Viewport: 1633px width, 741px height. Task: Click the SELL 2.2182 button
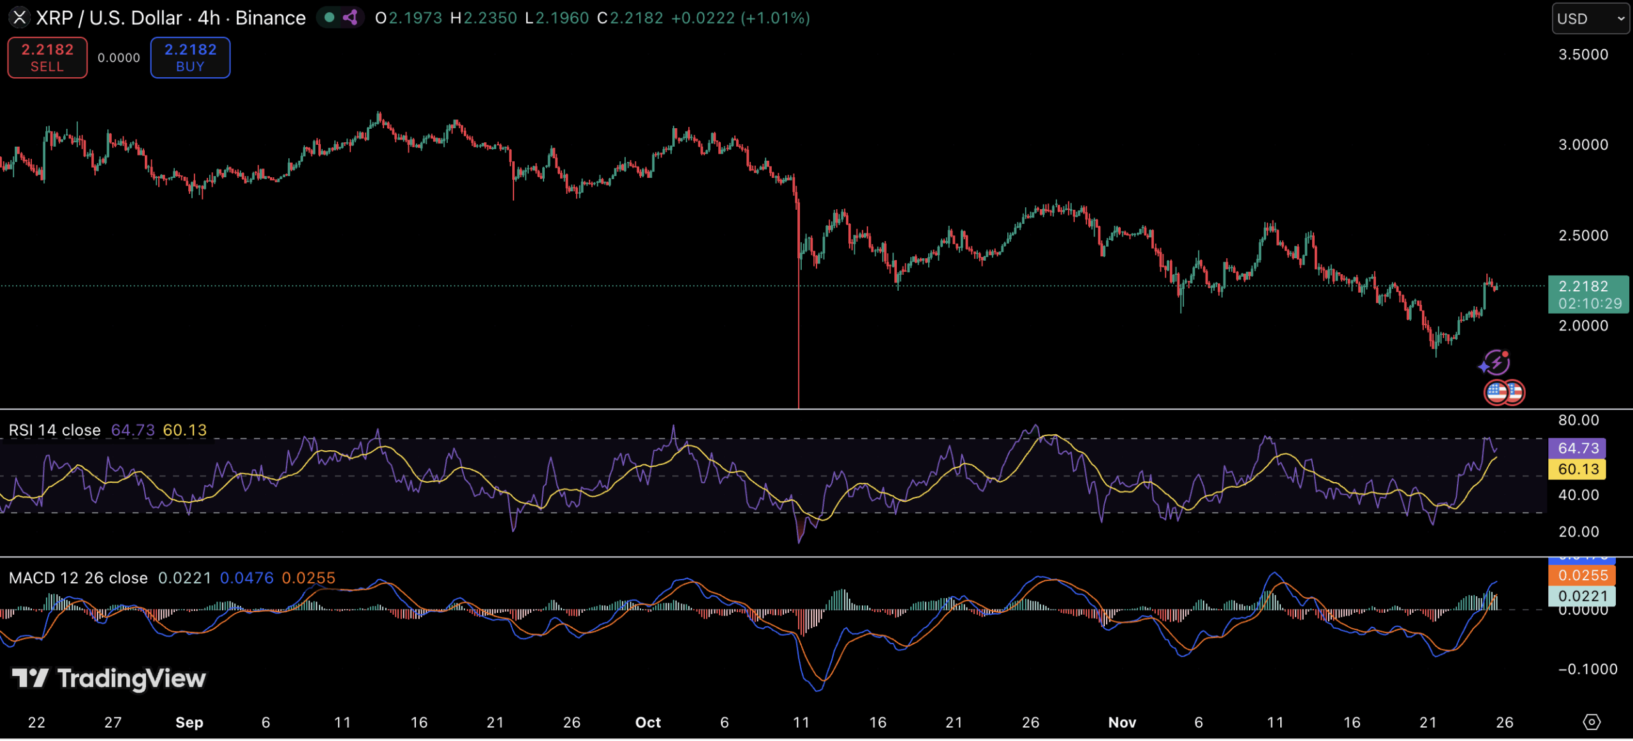pos(47,57)
